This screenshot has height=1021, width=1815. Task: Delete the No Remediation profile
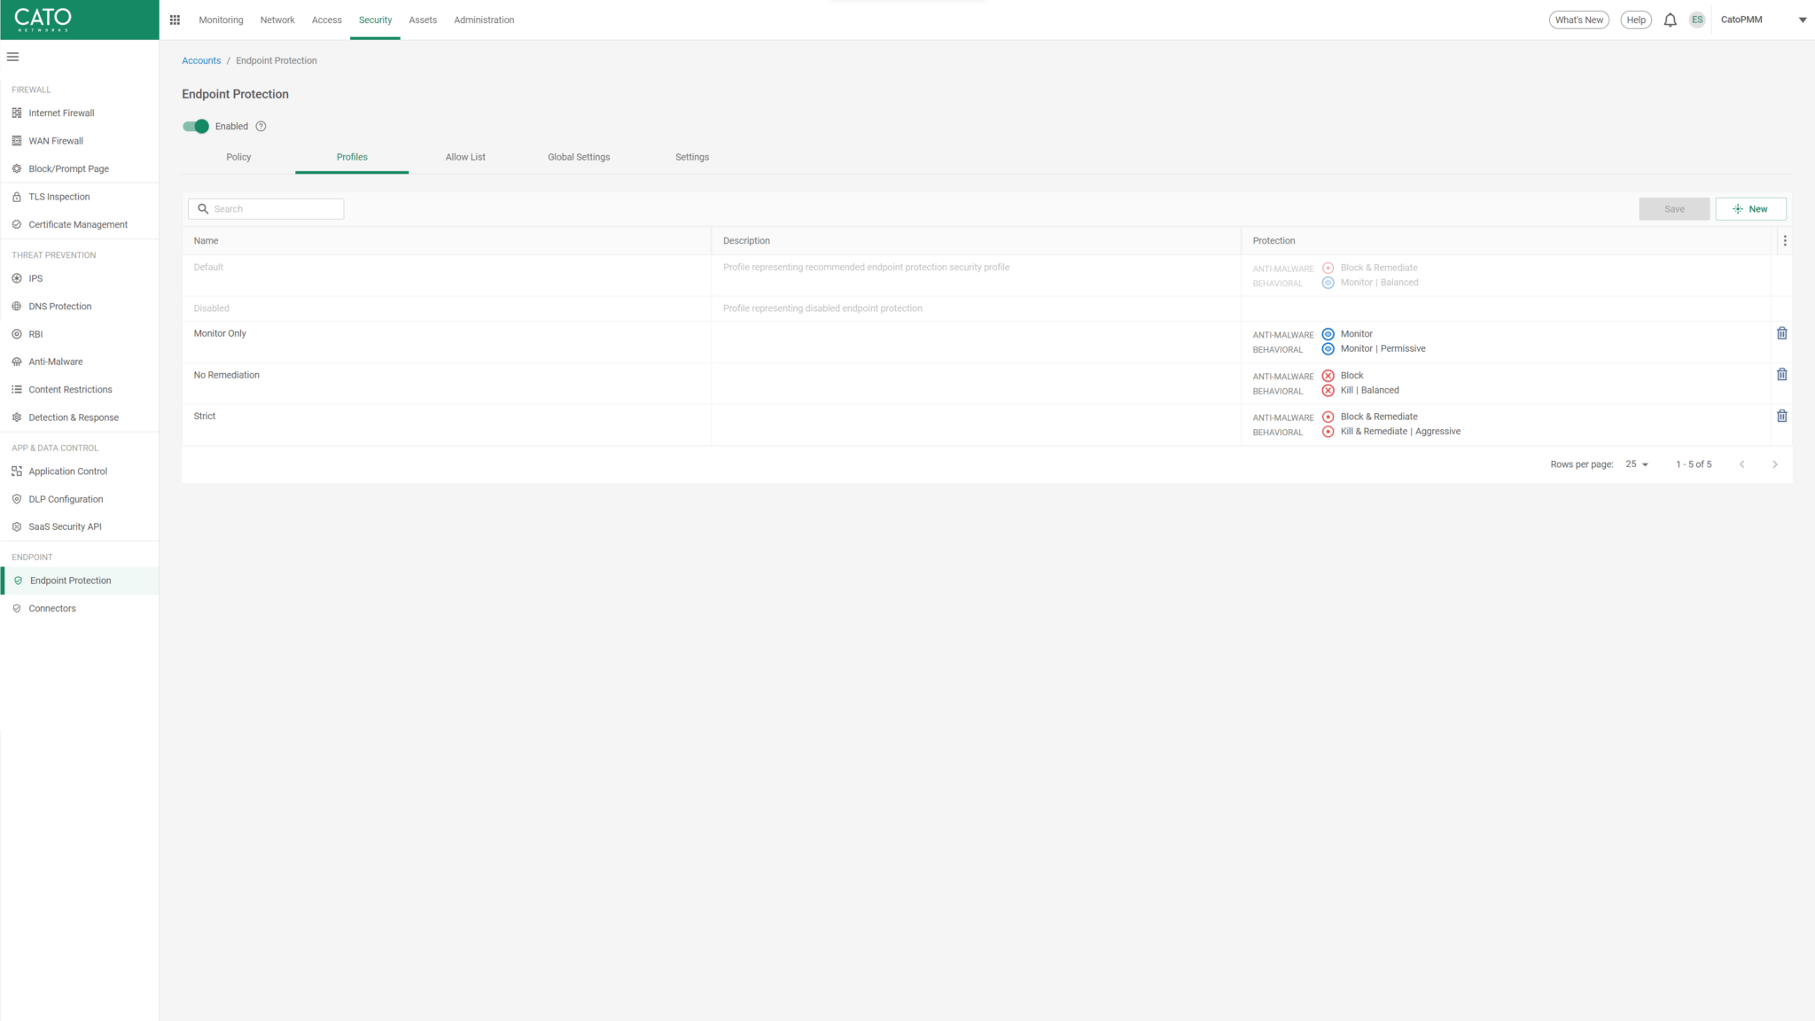1781,374
